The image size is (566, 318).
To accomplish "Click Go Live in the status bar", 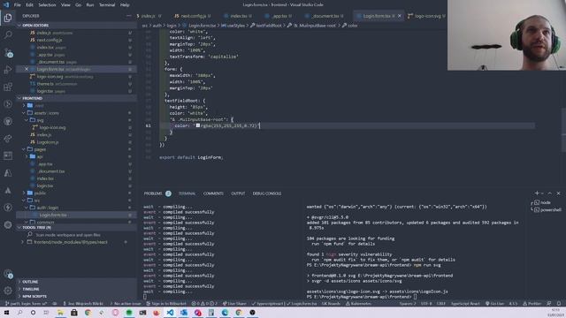I will point(495,304).
